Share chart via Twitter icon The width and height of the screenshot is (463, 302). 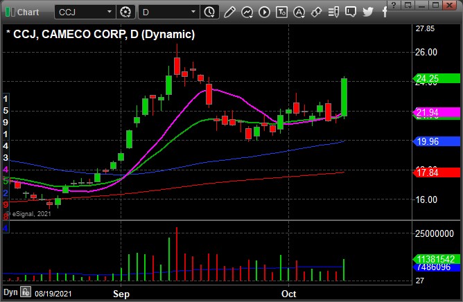tap(368, 12)
